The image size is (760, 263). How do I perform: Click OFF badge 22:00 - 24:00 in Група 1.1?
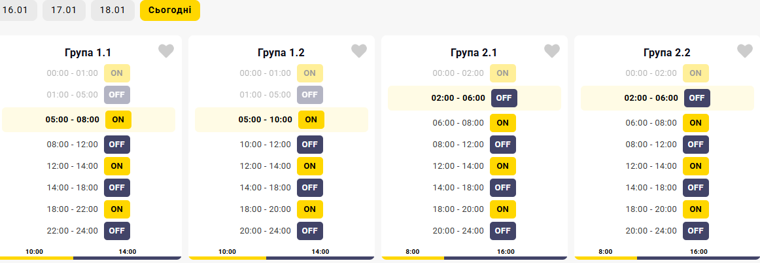tap(117, 230)
